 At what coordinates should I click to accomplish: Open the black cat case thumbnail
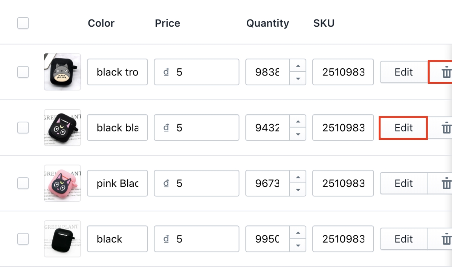62,128
